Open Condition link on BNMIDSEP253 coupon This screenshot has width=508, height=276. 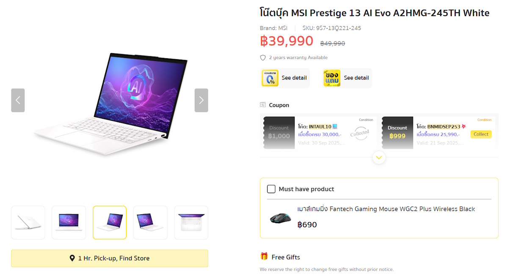pos(484,120)
